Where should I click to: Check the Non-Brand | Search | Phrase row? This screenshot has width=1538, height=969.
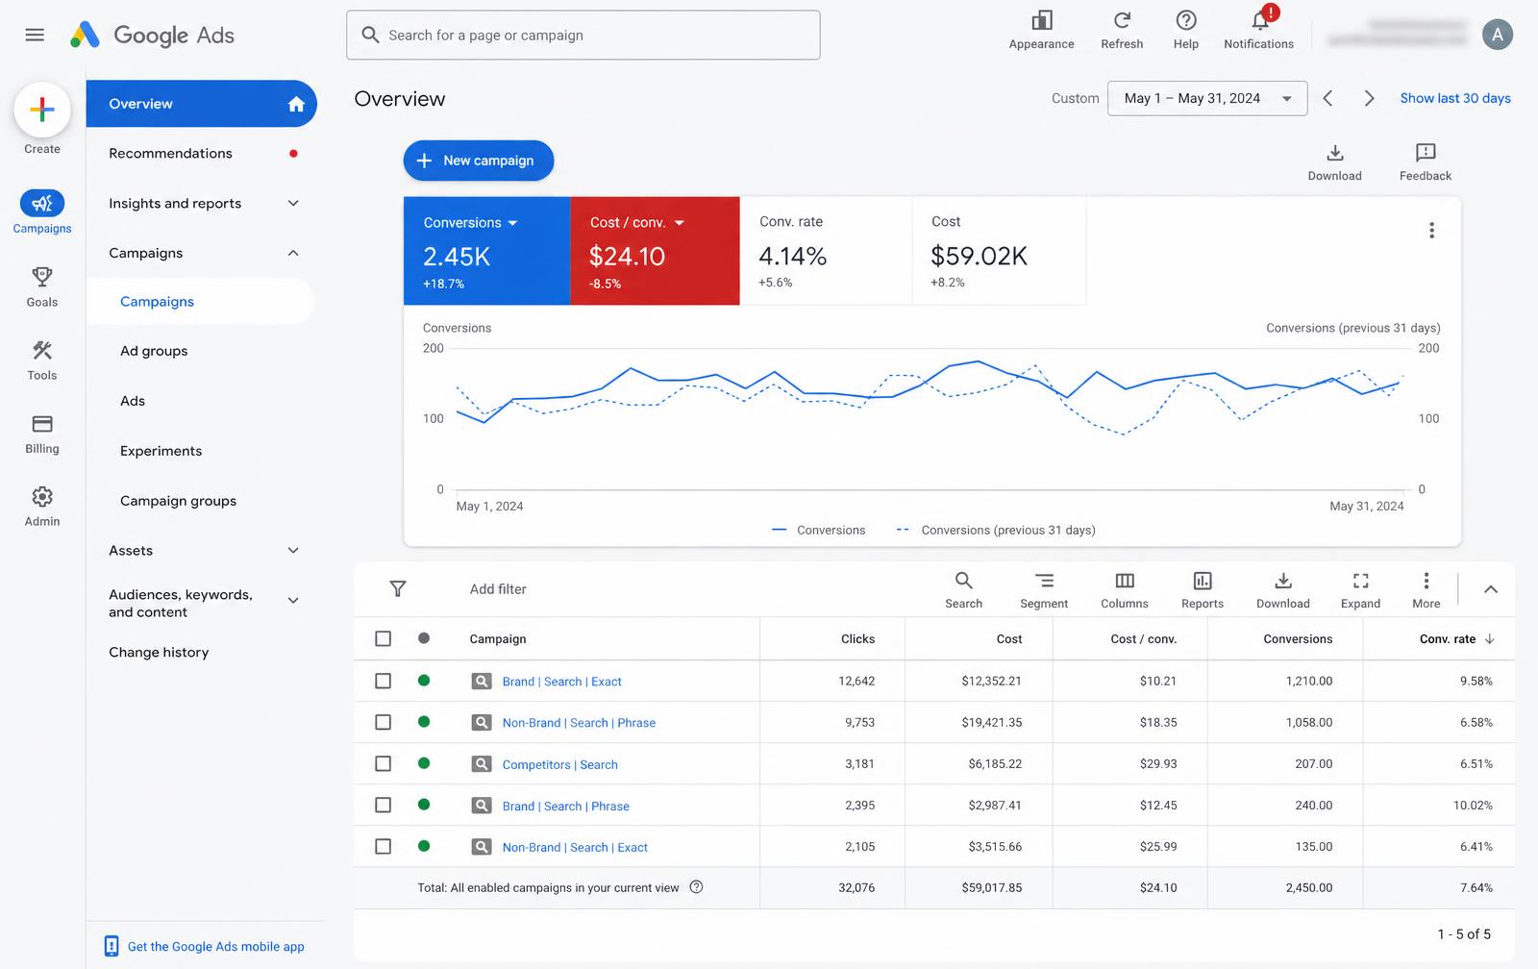coord(384,722)
